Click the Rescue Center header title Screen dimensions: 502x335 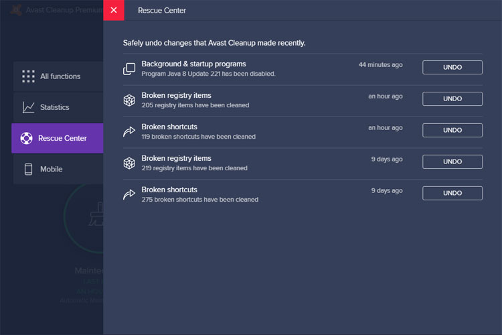162,11
